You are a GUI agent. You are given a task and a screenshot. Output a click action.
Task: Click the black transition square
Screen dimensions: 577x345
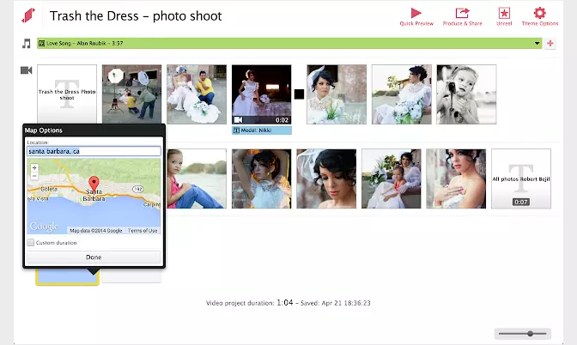[299, 94]
